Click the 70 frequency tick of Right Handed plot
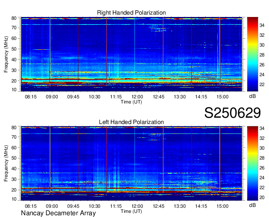The height and width of the screenshot is (218, 269). coord(14,28)
